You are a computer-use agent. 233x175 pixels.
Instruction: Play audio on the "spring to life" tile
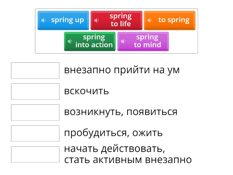tap(96, 20)
